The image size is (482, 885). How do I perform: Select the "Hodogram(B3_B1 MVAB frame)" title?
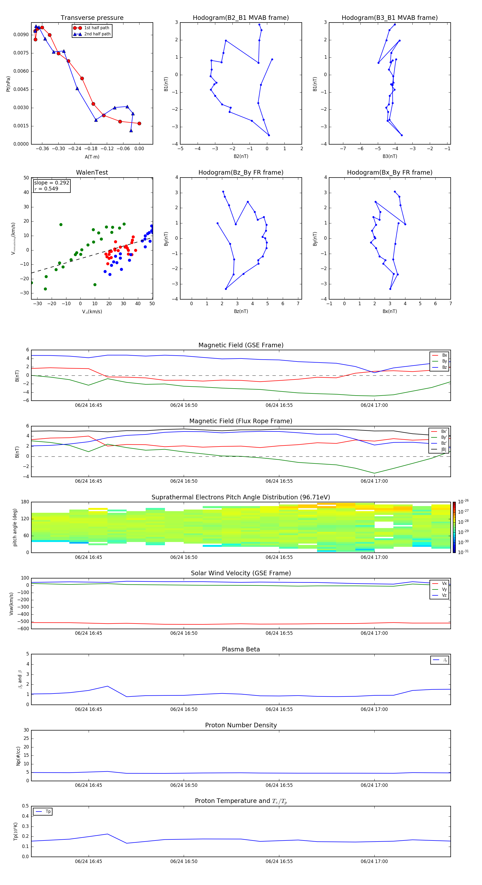pos(390,18)
